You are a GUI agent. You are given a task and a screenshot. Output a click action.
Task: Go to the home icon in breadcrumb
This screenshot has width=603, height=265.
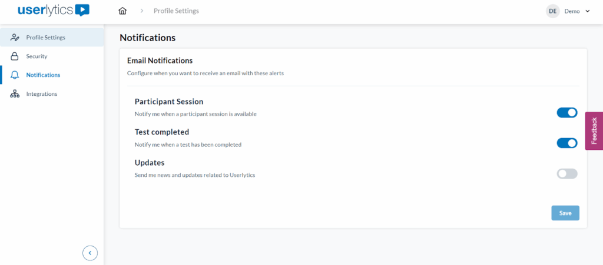coord(122,11)
